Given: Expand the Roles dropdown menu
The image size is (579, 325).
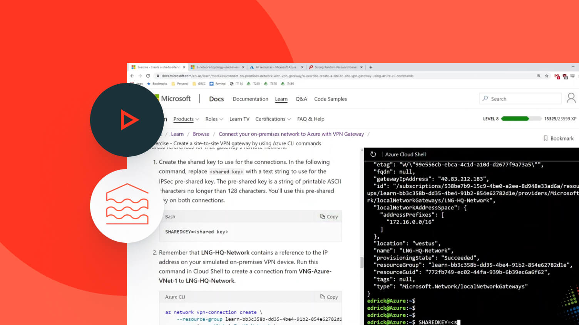Looking at the screenshot, I should click(214, 119).
